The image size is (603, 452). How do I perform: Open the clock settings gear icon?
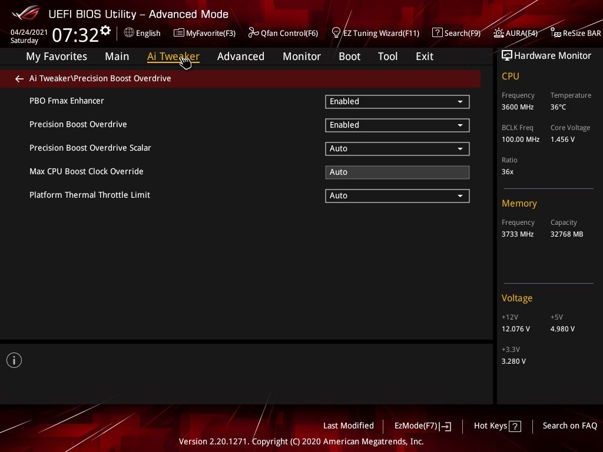[x=105, y=30]
